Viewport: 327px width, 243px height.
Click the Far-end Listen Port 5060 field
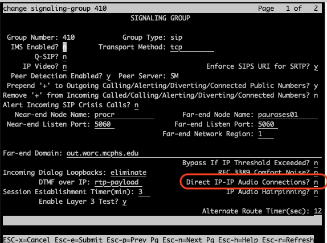(x=268, y=124)
